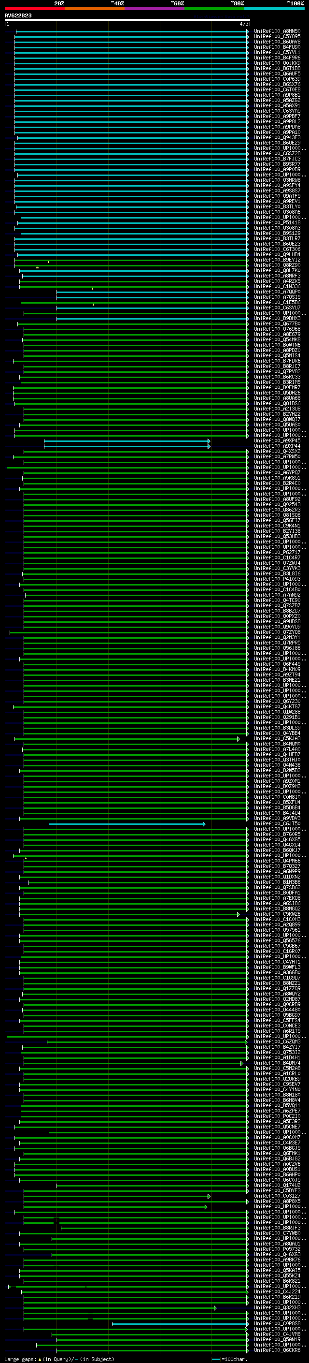Select hit label UniRef100_B9DHX3

(x=277, y=319)
